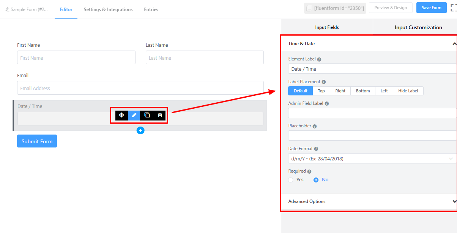The height and width of the screenshot is (233, 457).
Task: Click the pencil edit field icon
Action: point(134,115)
